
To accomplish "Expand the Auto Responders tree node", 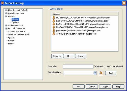I will click(x=6, y=13).
